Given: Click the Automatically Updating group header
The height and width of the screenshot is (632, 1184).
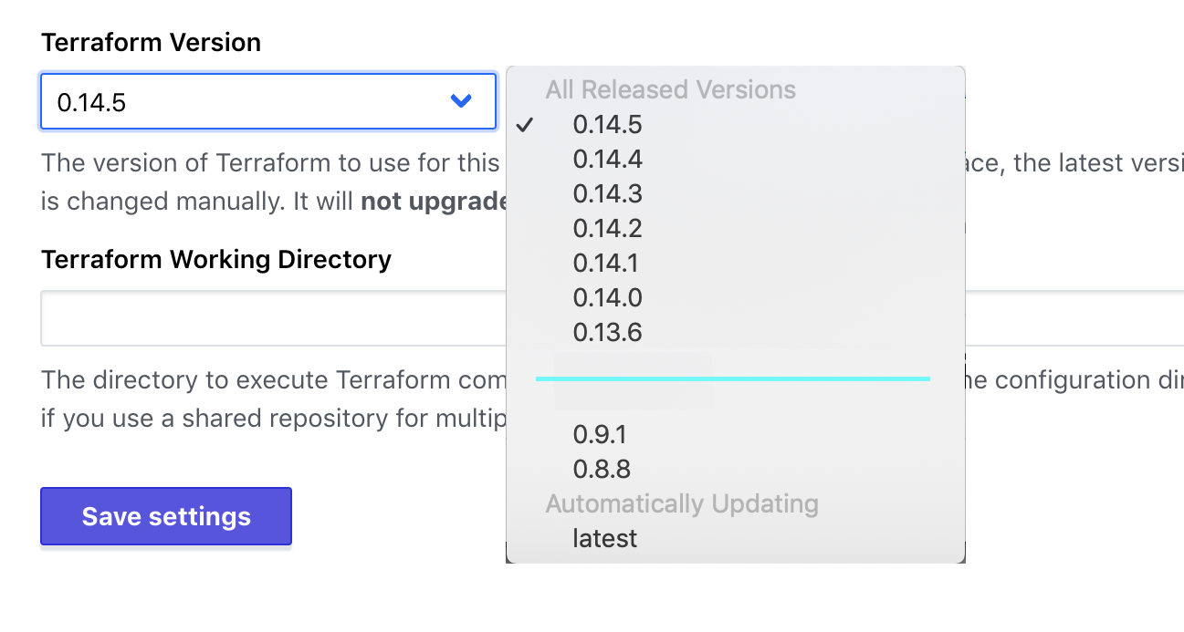Looking at the screenshot, I should pos(682,504).
